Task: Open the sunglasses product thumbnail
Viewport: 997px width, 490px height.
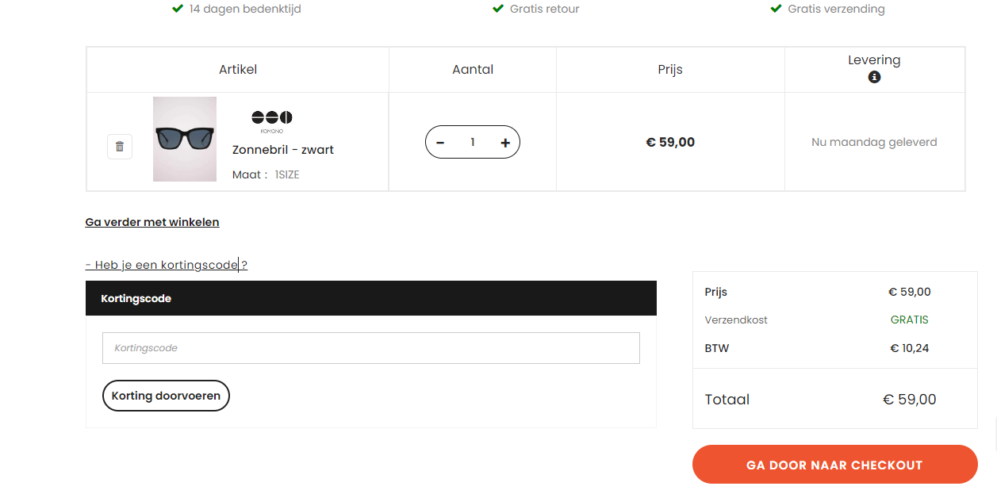Action: 185,140
